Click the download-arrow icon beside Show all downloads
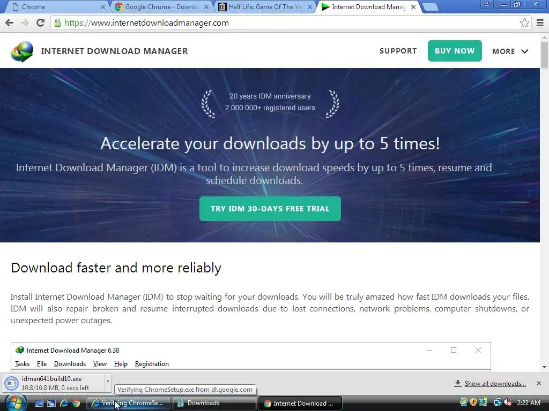This screenshot has width=549, height=411. 458,383
